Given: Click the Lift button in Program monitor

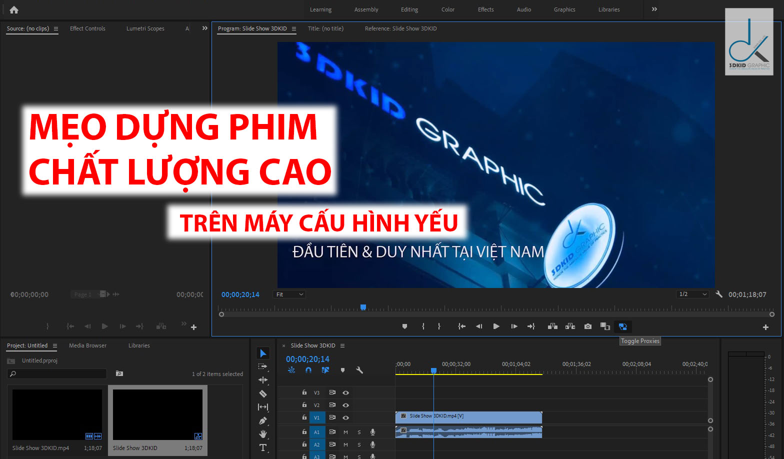Looking at the screenshot, I should click(552, 326).
